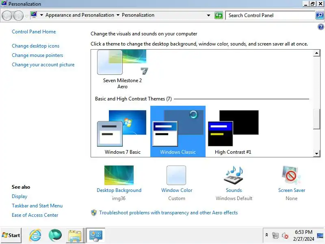Screen dimensions: 325x244
Task: Expand the root dropdown arrow before Appearance and Personalization
Action: click(x=41, y=15)
